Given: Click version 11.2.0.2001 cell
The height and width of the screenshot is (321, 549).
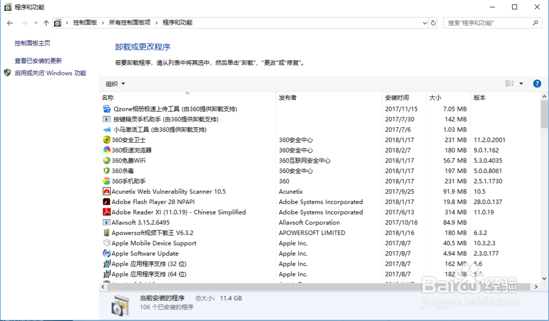Looking at the screenshot, I should point(490,140).
